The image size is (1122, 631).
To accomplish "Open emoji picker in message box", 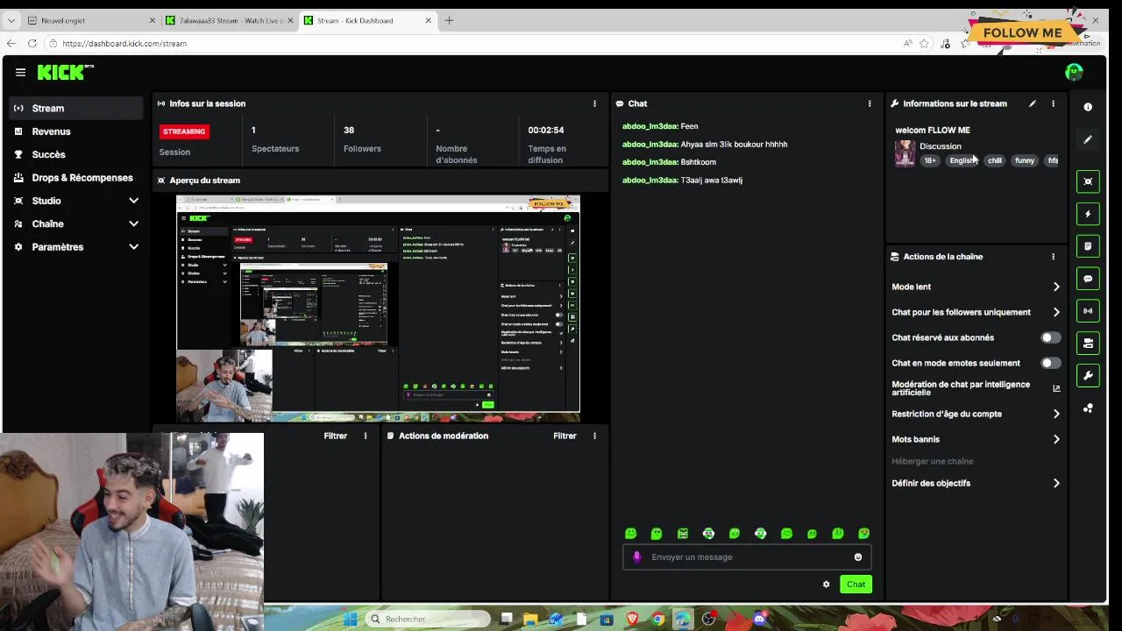I will [x=858, y=557].
